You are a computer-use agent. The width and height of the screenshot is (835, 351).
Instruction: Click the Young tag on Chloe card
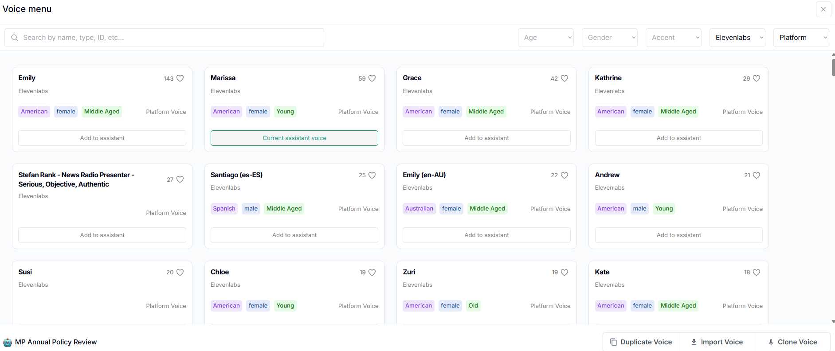(285, 306)
